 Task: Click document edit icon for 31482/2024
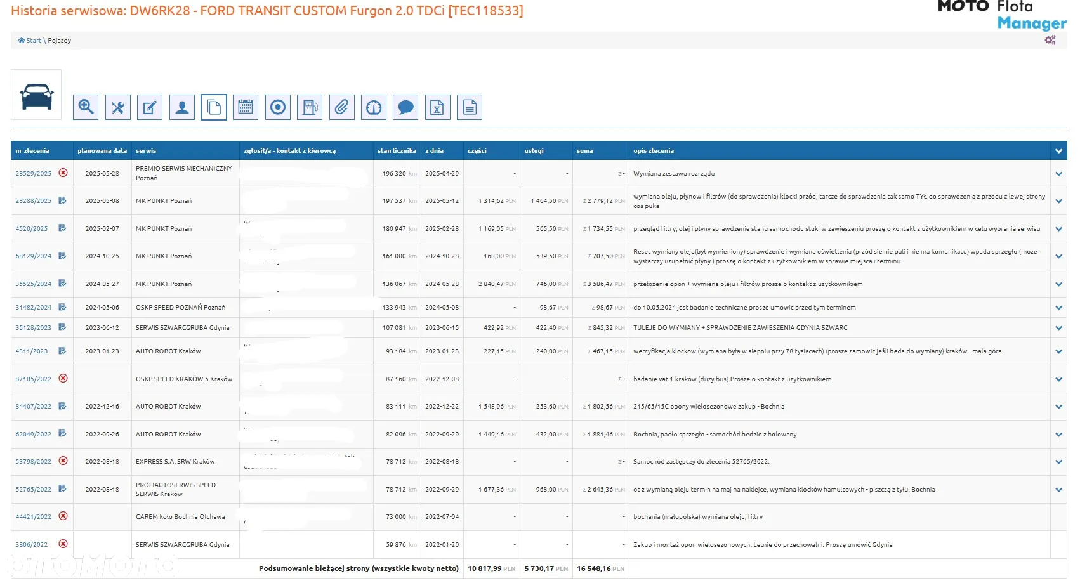pyautogui.click(x=62, y=307)
